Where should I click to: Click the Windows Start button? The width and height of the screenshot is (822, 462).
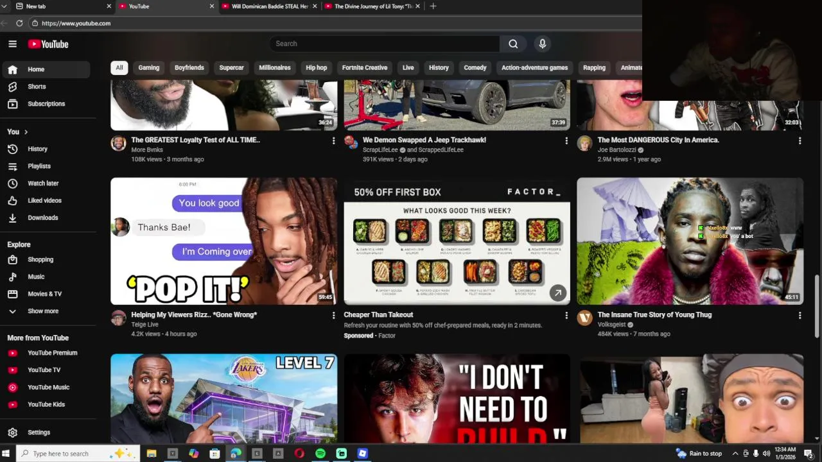6,454
